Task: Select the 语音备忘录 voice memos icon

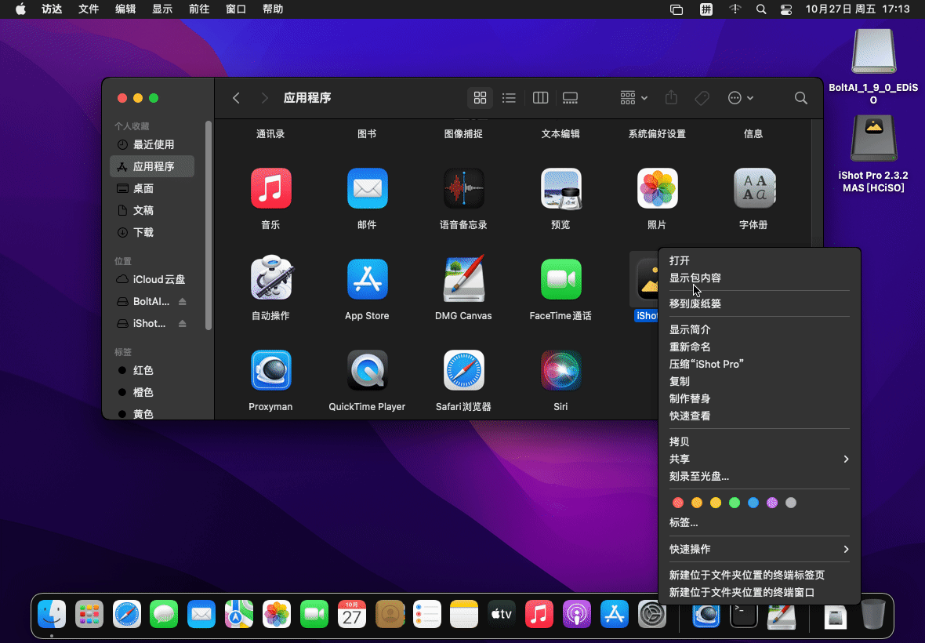Action: point(463,188)
